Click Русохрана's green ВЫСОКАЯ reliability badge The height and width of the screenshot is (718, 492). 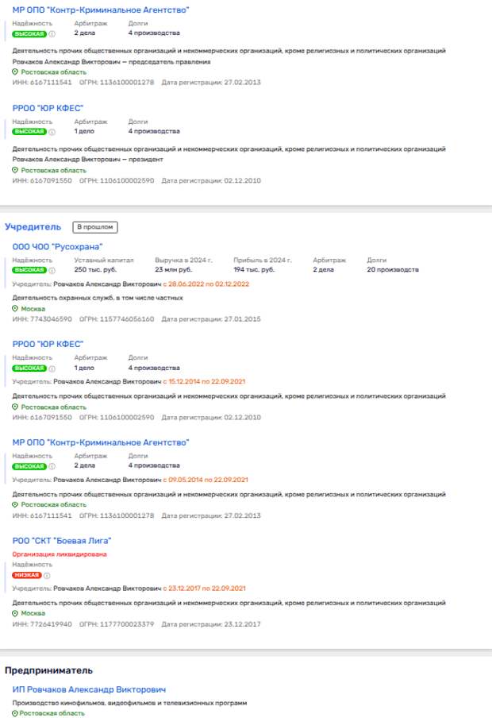(29, 270)
